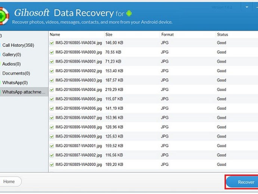The height and width of the screenshot is (194, 258).
Task: Select file name IMG-20160805-WA0034.jpg
Action: (79, 43)
